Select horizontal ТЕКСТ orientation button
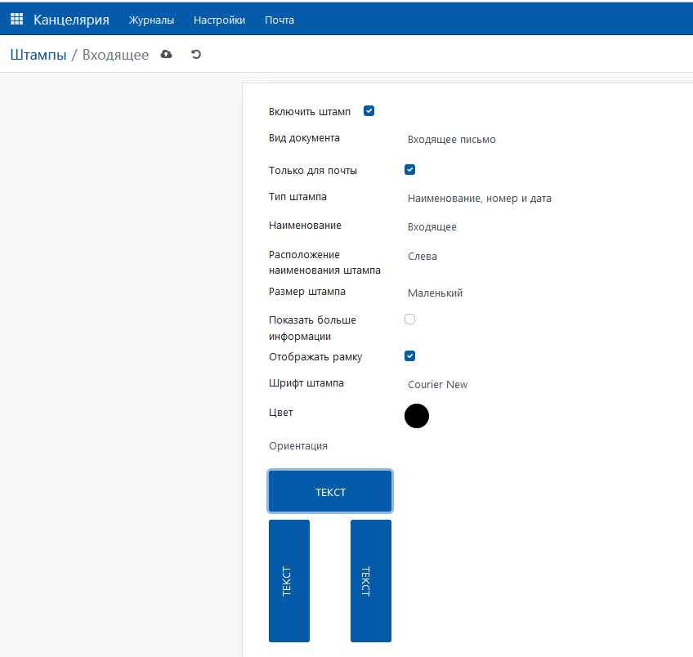693x657 pixels. click(x=330, y=491)
